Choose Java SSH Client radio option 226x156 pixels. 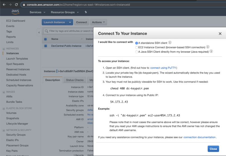click(137, 52)
